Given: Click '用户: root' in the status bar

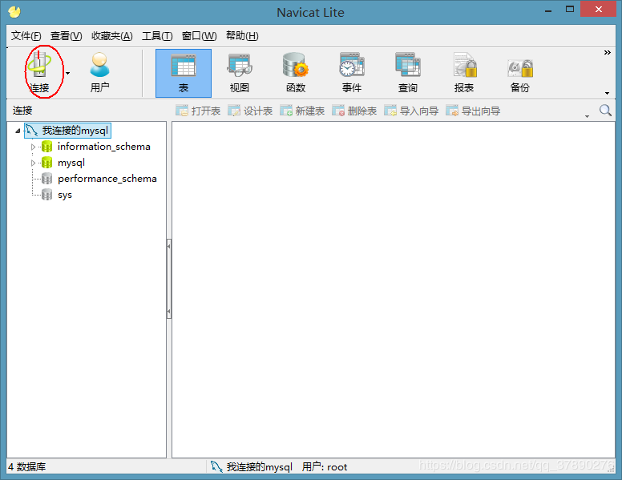Looking at the screenshot, I should 325,467.
